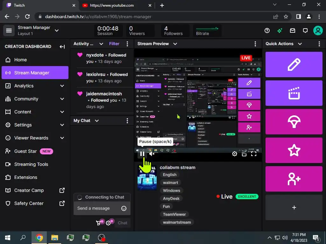Click the address bar URL
Screen dimensions: 326x244
(98, 17)
